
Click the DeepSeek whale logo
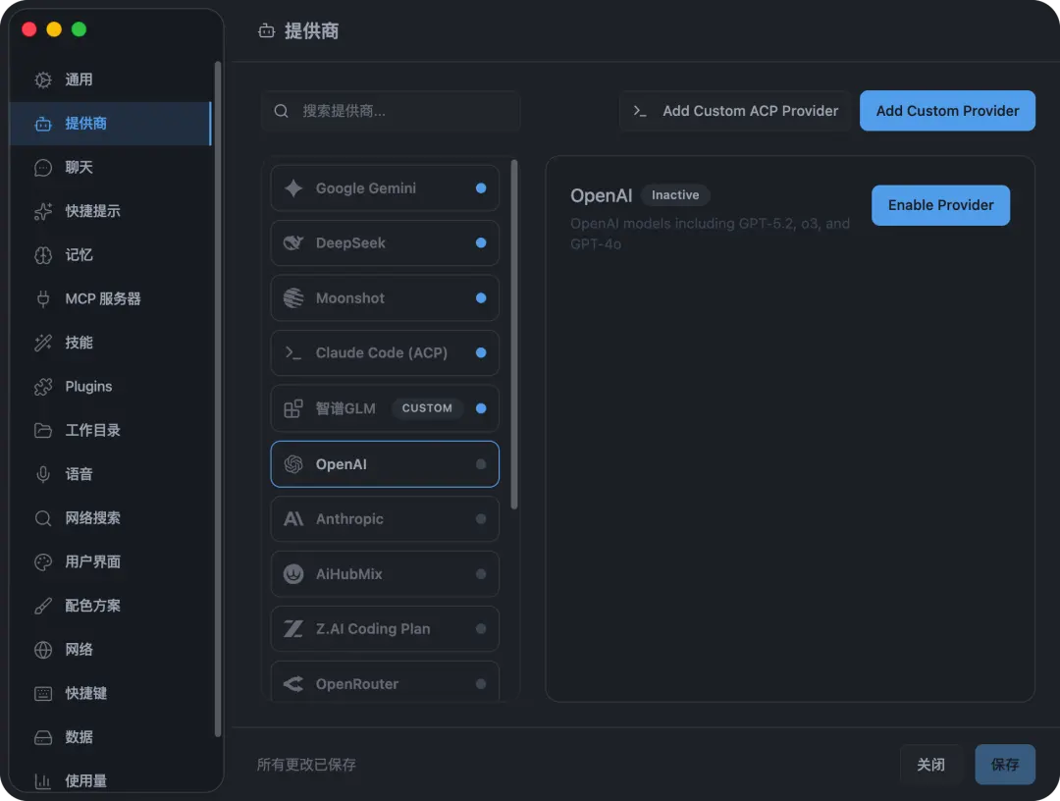point(293,242)
